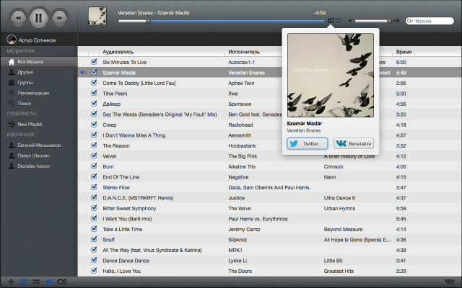This screenshot has width=462, height=288.
Task: Pause the current song
Action: (x=38, y=18)
